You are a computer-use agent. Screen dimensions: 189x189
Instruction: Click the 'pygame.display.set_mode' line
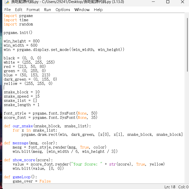[x=64, y=50]
